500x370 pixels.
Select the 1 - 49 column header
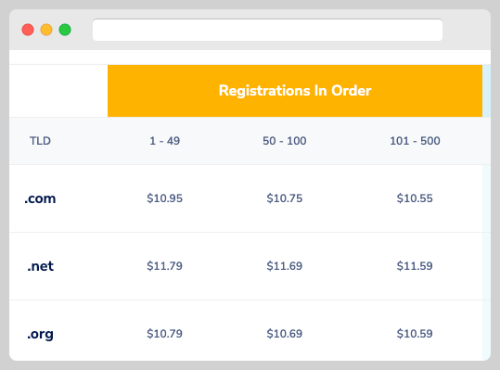(x=164, y=141)
